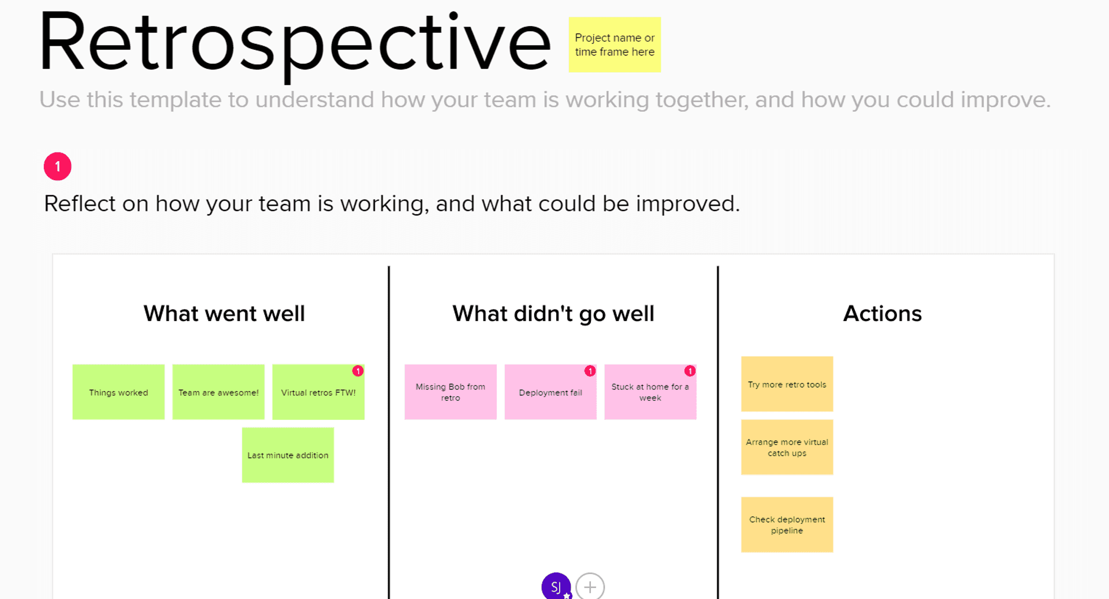Click the Retrospective title text

(x=295, y=43)
